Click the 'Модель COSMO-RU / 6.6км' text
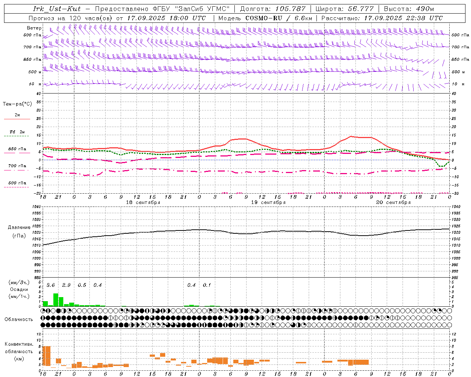The image size is (471, 377). pos(265,18)
